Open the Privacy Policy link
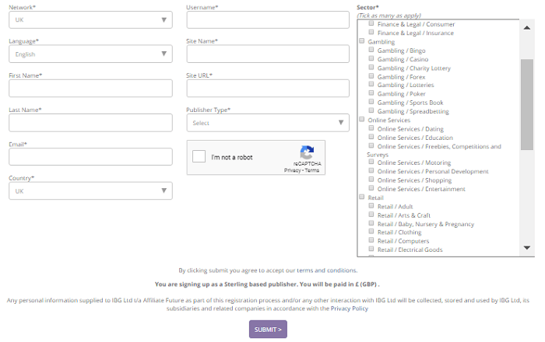This screenshot has height=342, width=545. (349, 309)
